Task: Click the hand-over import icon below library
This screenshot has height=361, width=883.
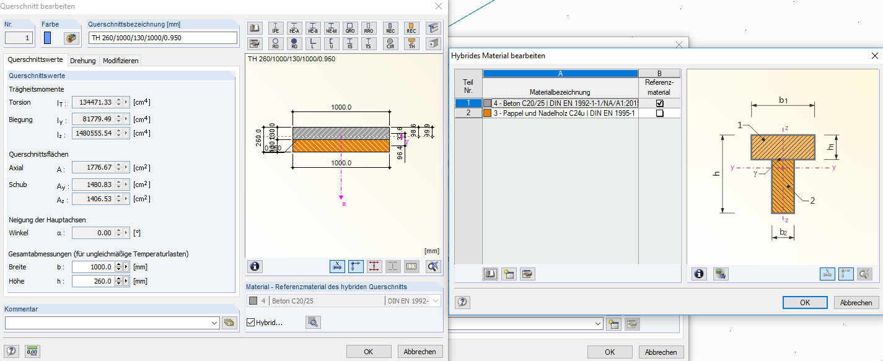Action: click(254, 43)
